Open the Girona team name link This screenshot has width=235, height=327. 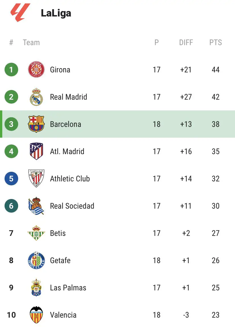(x=60, y=70)
